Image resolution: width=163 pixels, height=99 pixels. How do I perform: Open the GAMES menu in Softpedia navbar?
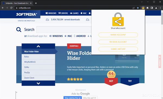pyautogui.click(x=74, y=13)
